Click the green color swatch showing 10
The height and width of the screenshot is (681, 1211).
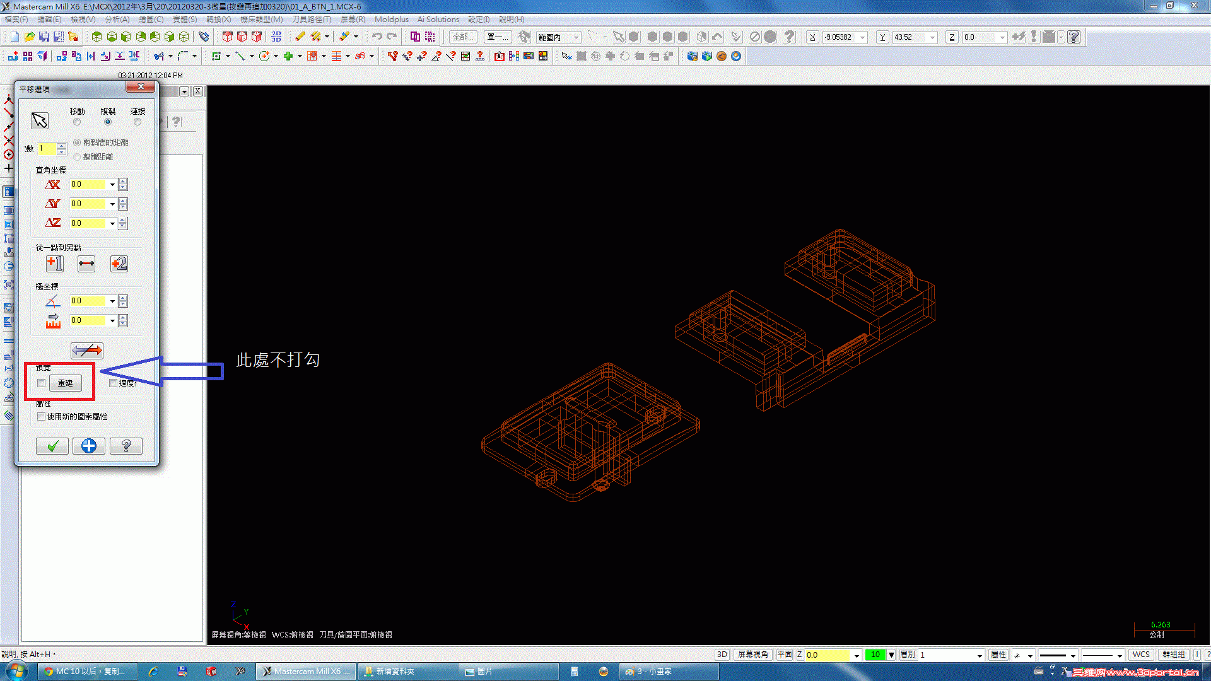tap(875, 655)
